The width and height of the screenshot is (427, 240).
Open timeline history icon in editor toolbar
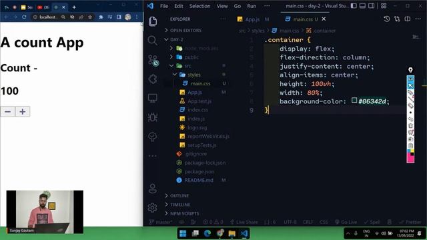[x=387, y=19]
